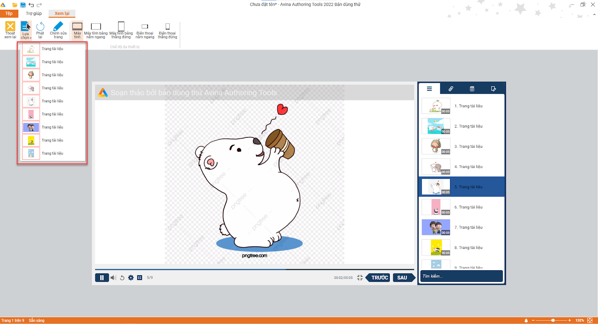Click the Thoát xem lại exit icon
Viewport: 598px width, 324px height.
click(10, 30)
